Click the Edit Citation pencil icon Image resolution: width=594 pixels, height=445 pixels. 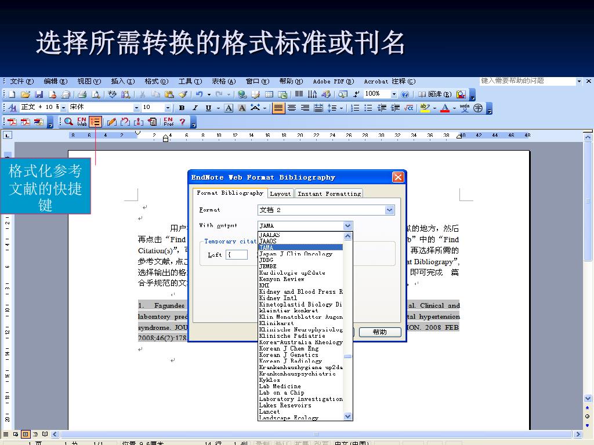pos(111,122)
